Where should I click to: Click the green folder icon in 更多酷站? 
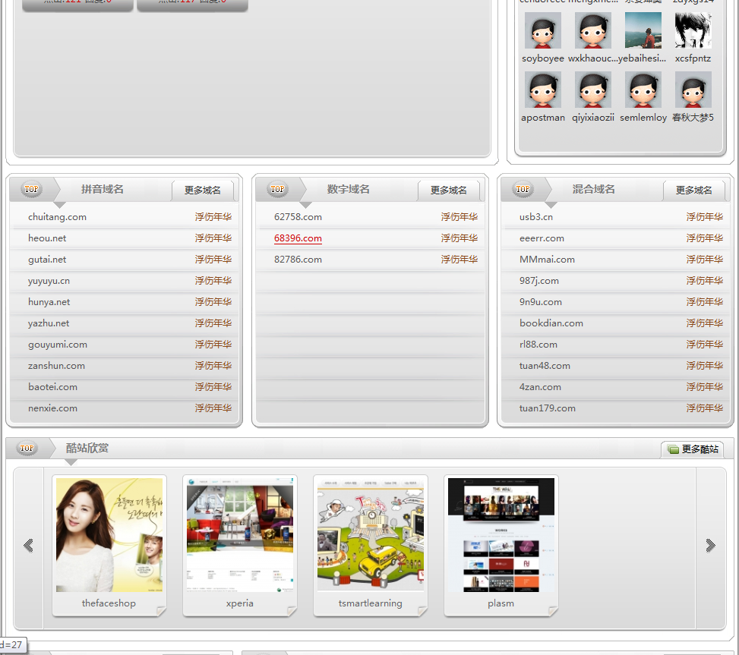(674, 449)
